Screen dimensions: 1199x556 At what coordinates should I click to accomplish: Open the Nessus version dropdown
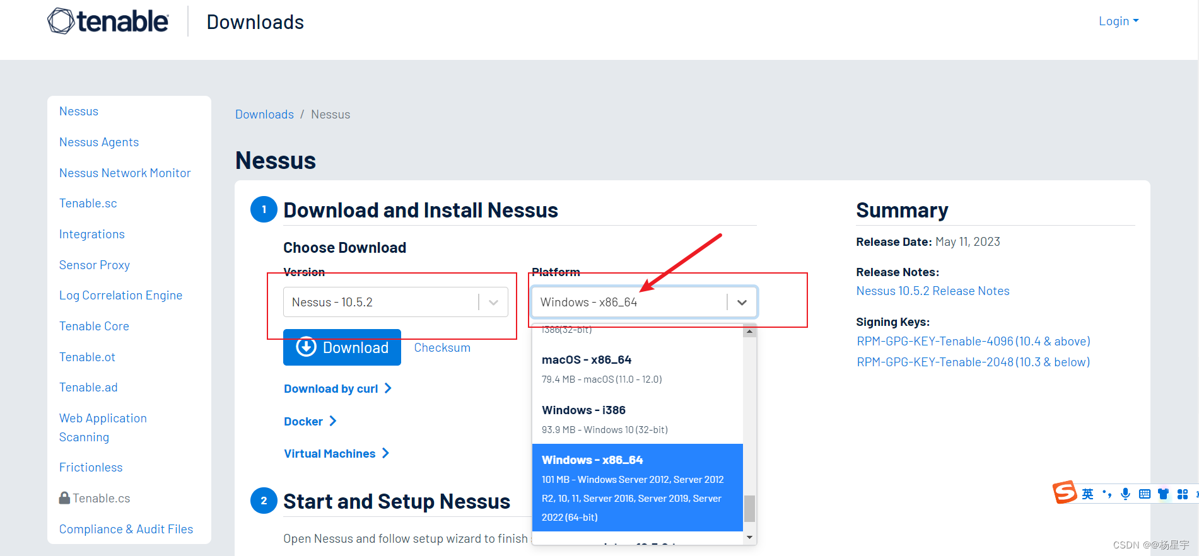click(395, 302)
